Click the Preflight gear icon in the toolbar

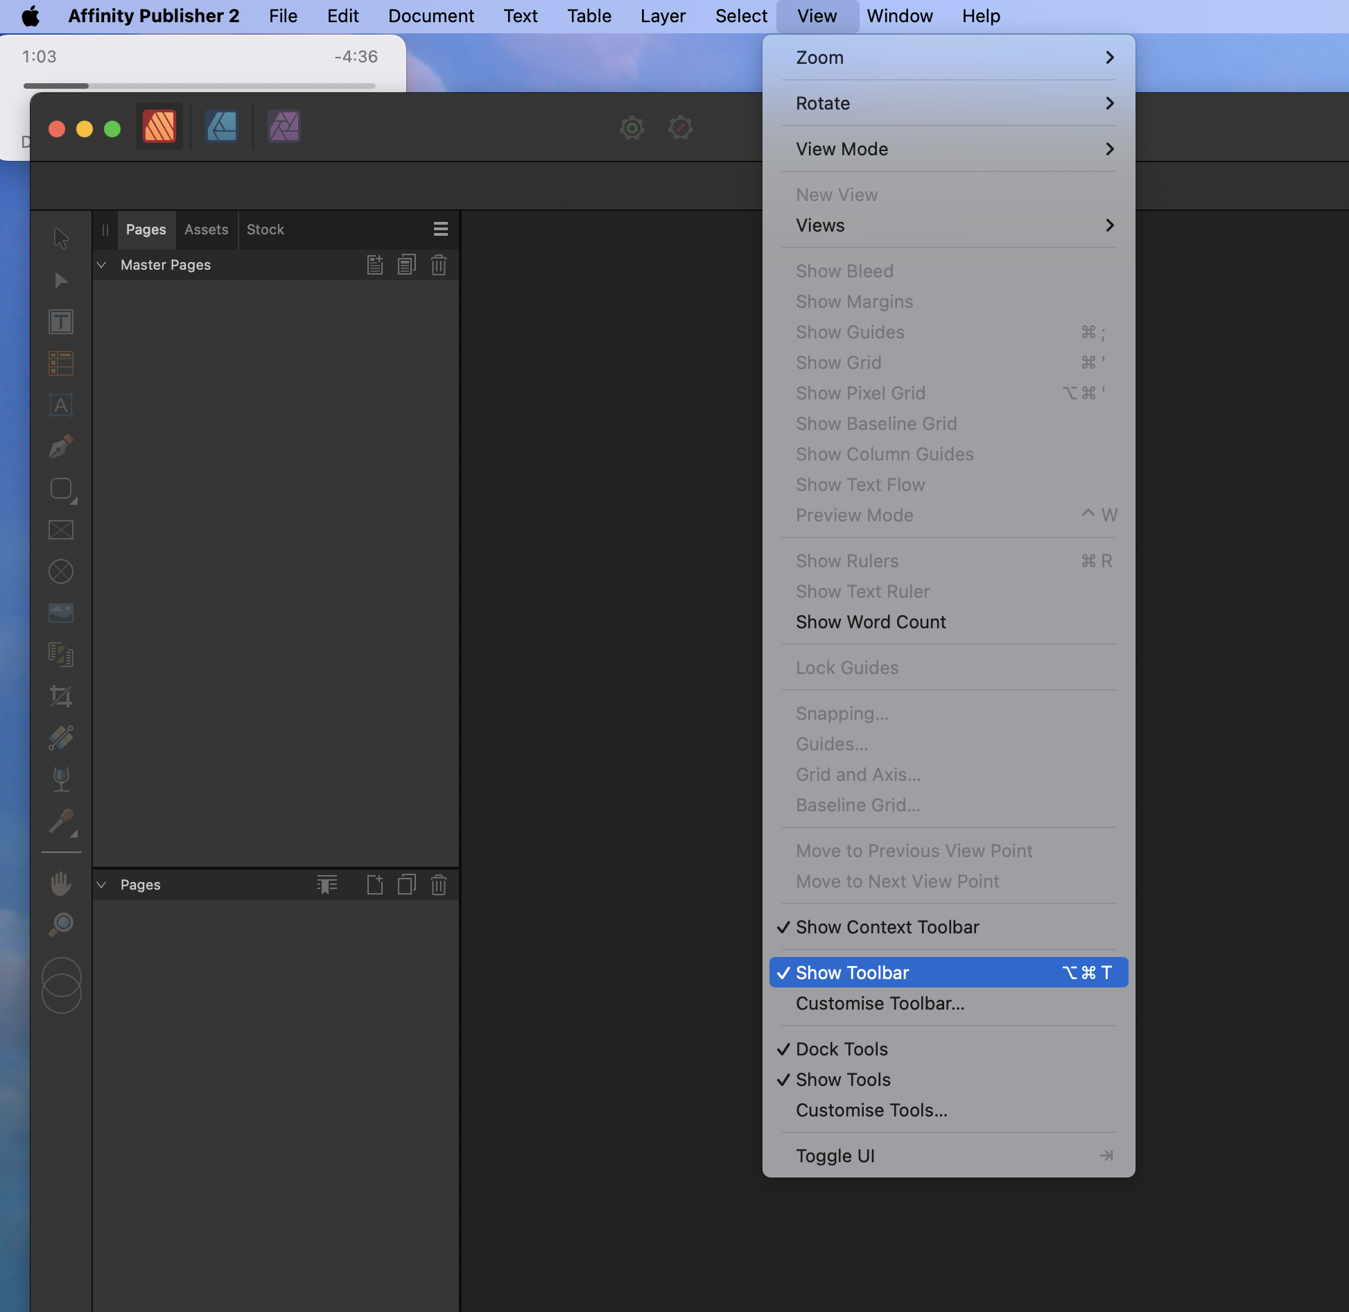click(x=632, y=128)
